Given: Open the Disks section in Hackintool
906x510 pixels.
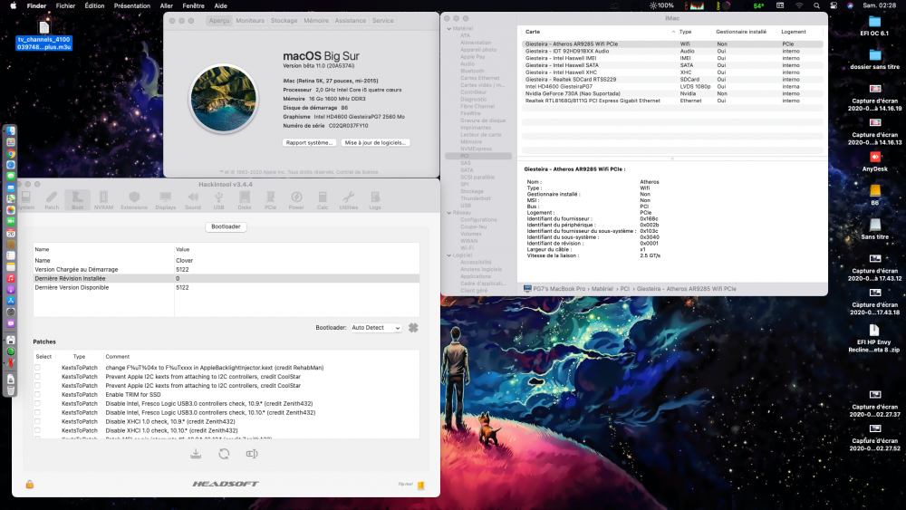Looking at the screenshot, I should [x=245, y=200].
